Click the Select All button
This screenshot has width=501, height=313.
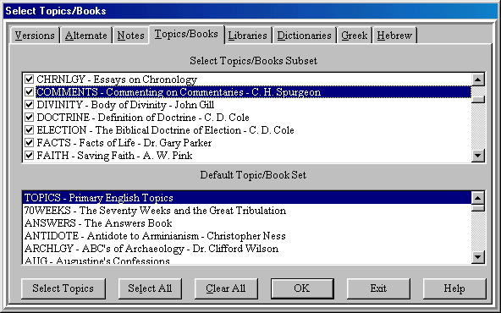(x=150, y=288)
